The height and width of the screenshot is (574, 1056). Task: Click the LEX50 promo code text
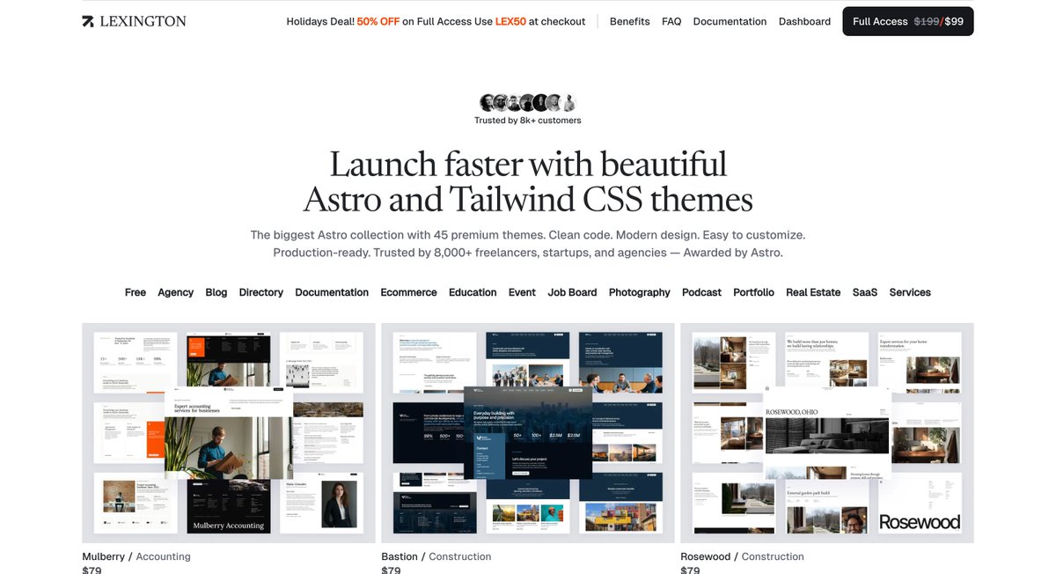510,21
